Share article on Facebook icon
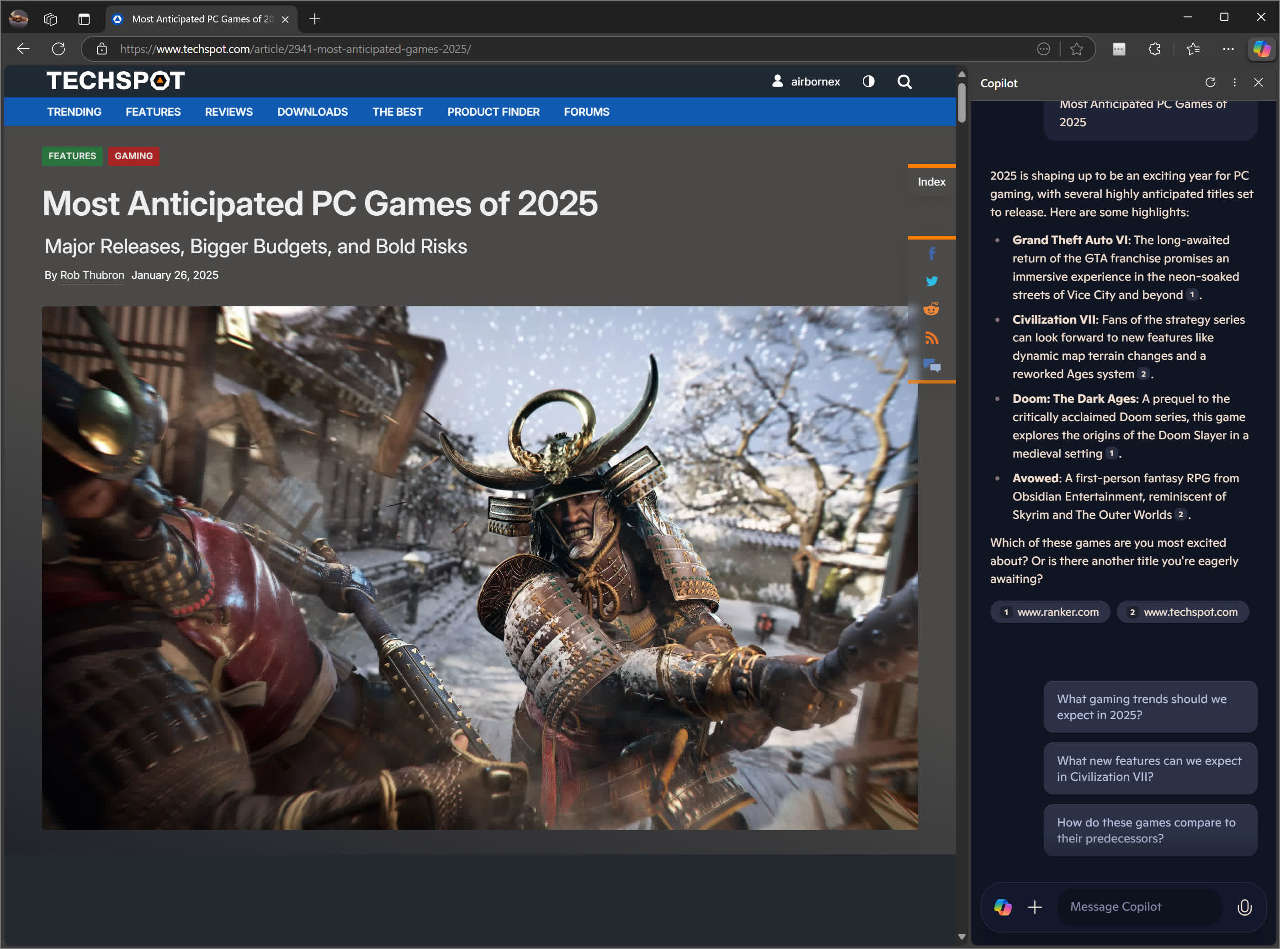Screen dimensions: 1280x949 point(931,253)
